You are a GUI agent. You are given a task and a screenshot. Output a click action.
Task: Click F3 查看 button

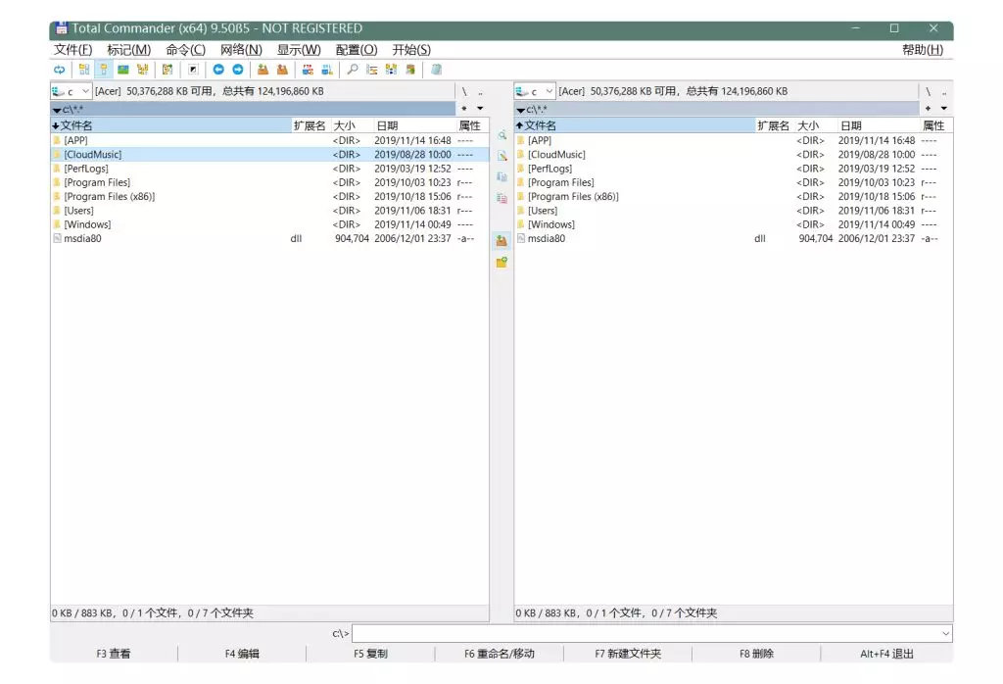pos(114,654)
